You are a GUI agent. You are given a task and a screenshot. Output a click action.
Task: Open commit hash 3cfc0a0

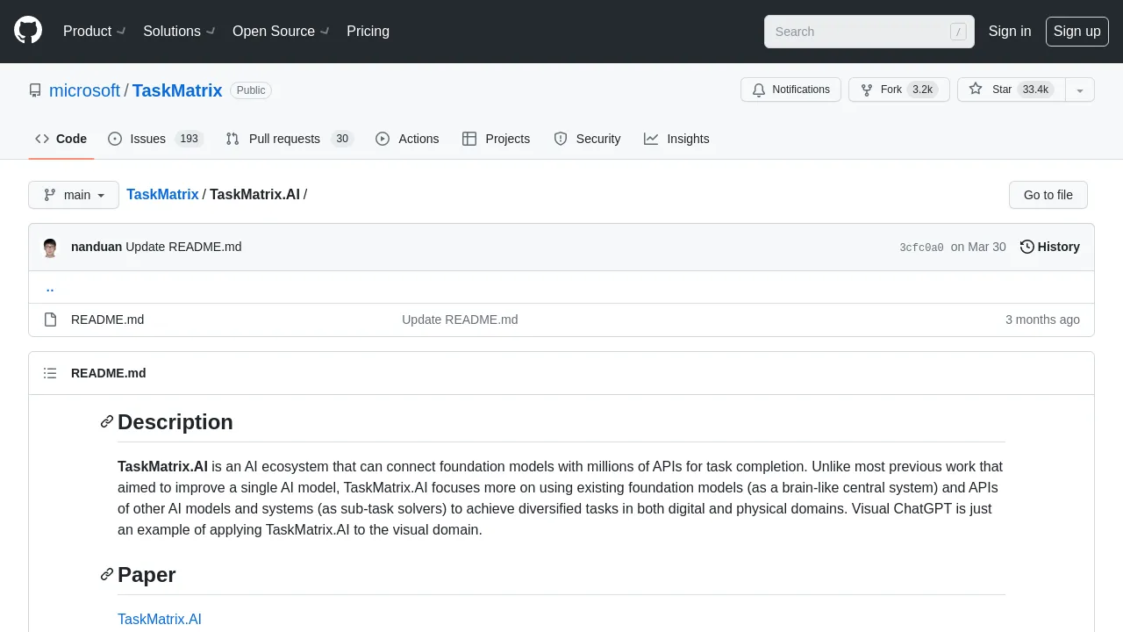921,248
